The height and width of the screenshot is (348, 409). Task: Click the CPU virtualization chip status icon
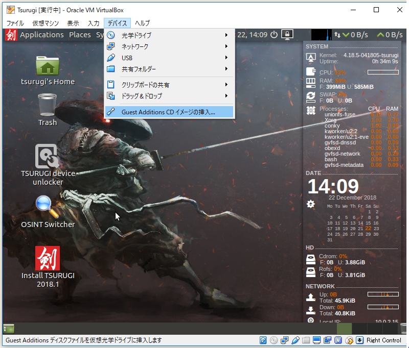coord(338,340)
